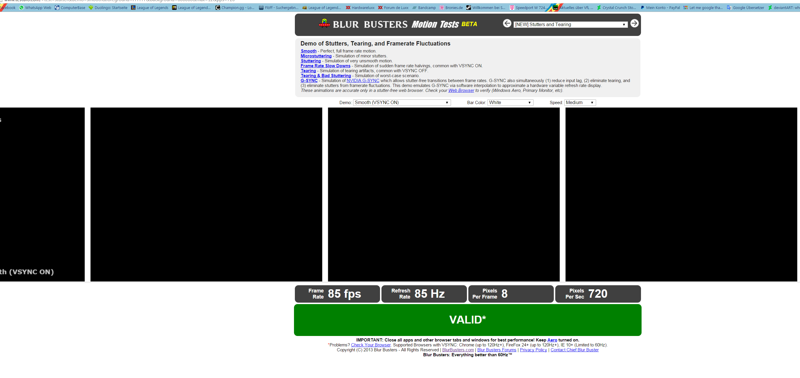Select the Microstuttering demo link
800x378 pixels.
tap(316, 56)
